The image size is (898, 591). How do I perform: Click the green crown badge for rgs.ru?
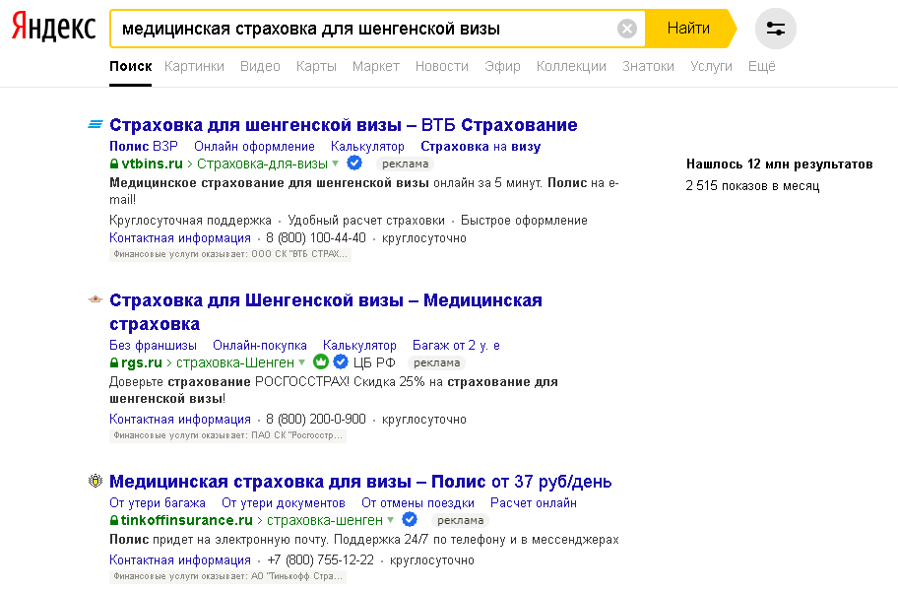(x=321, y=361)
